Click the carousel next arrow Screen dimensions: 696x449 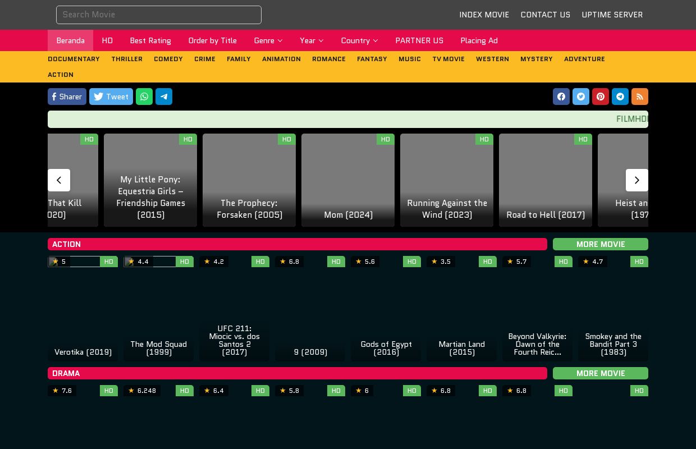coord(637,180)
